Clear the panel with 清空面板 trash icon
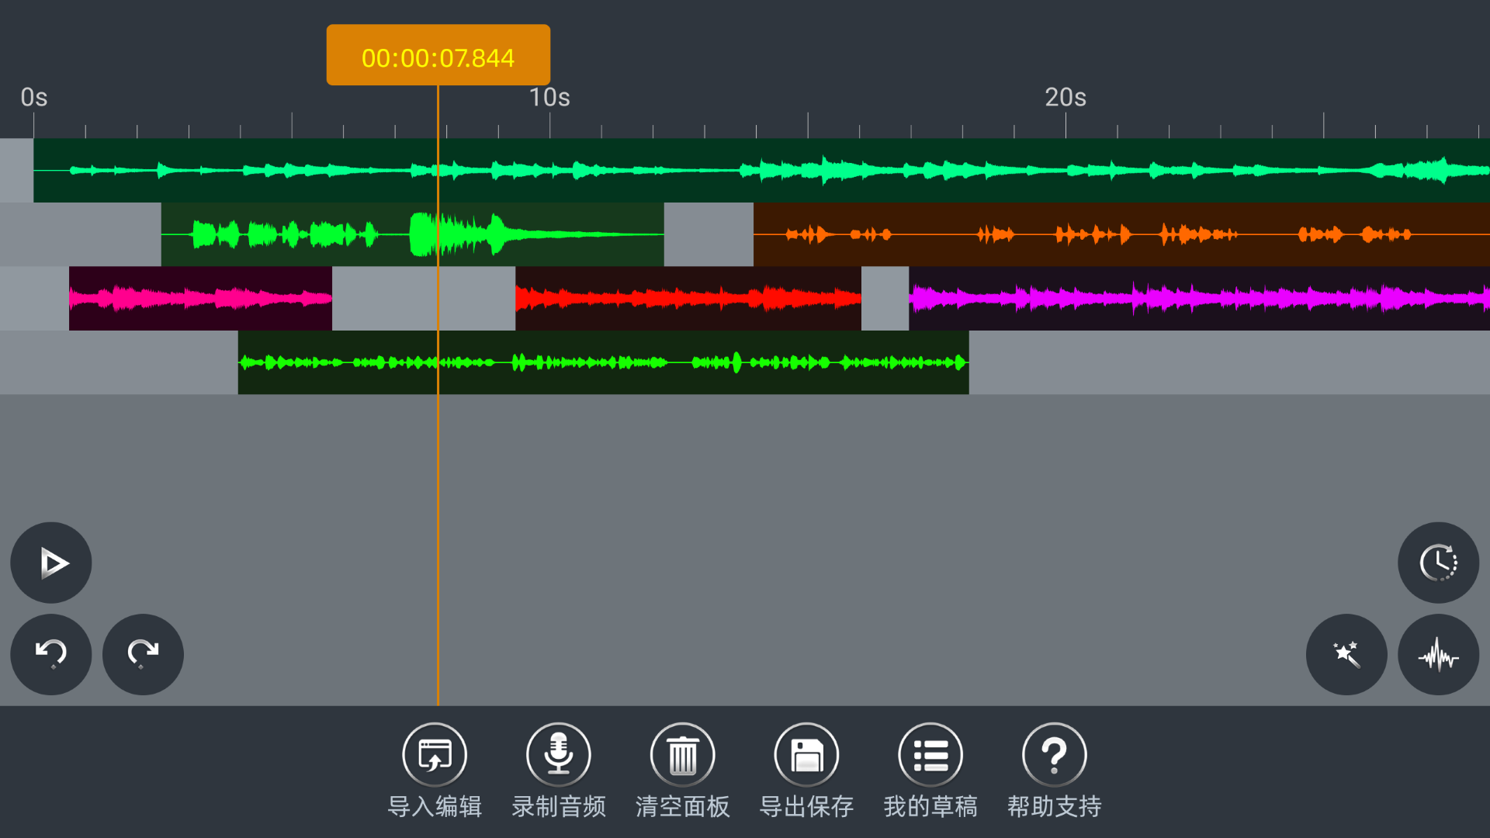Viewport: 1490px width, 838px height. 683,755
